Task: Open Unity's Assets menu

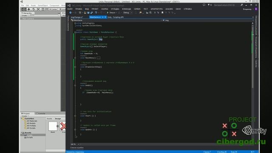Action: (x=33, y=6)
